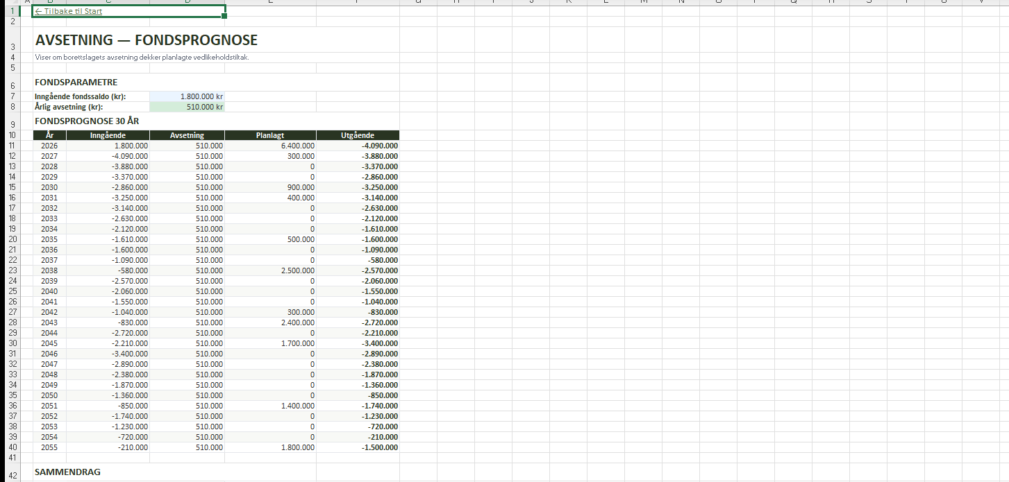The width and height of the screenshot is (1009, 482).
Task: Click the 'Tilbake til Start' link
Action: pos(69,12)
